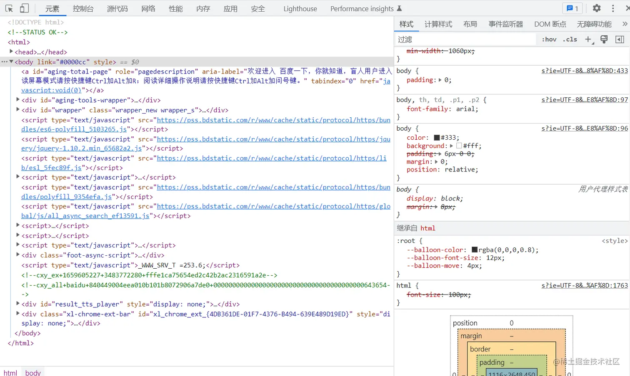
Task: Select the 样式 pane tab
Action: (406, 24)
